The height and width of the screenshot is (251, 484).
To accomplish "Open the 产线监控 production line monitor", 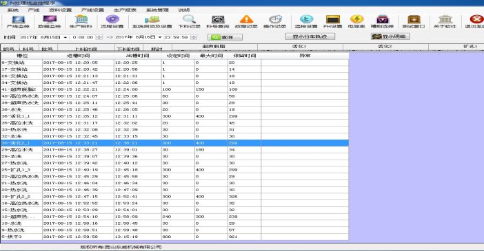I will click(18, 22).
